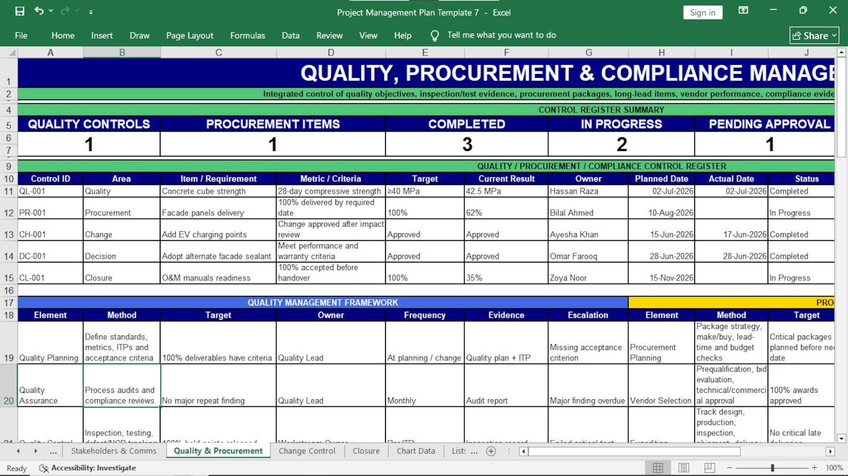Screen dimensions: 848x476
Task: Click the Add EV charging points cell
Action: [x=218, y=230]
